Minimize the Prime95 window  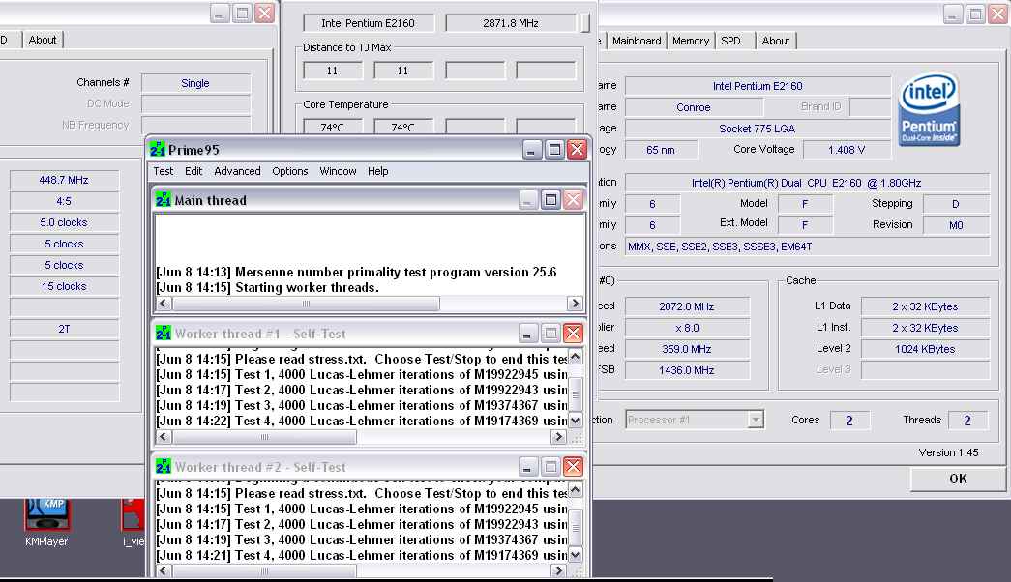[x=530, y=150]
